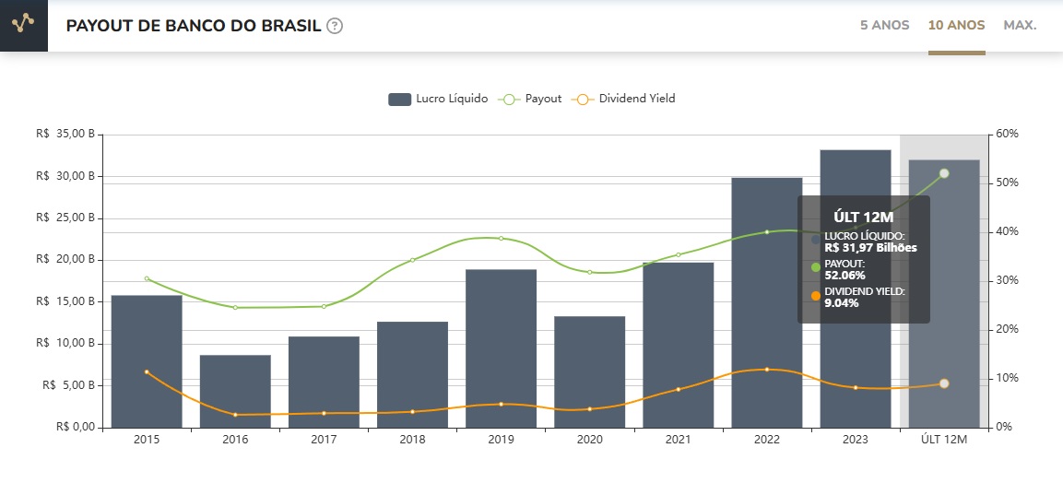Click the 'R$ 31,97 Bilhões' tooltip value
This screenshot has height=483, width=1063.
click(870, 248)
